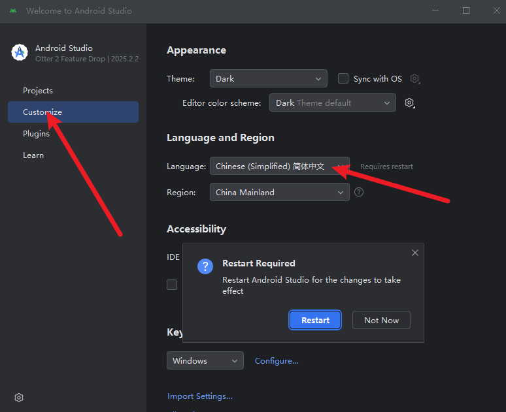
Task: Open the Learn section
Action: [33, 155]
